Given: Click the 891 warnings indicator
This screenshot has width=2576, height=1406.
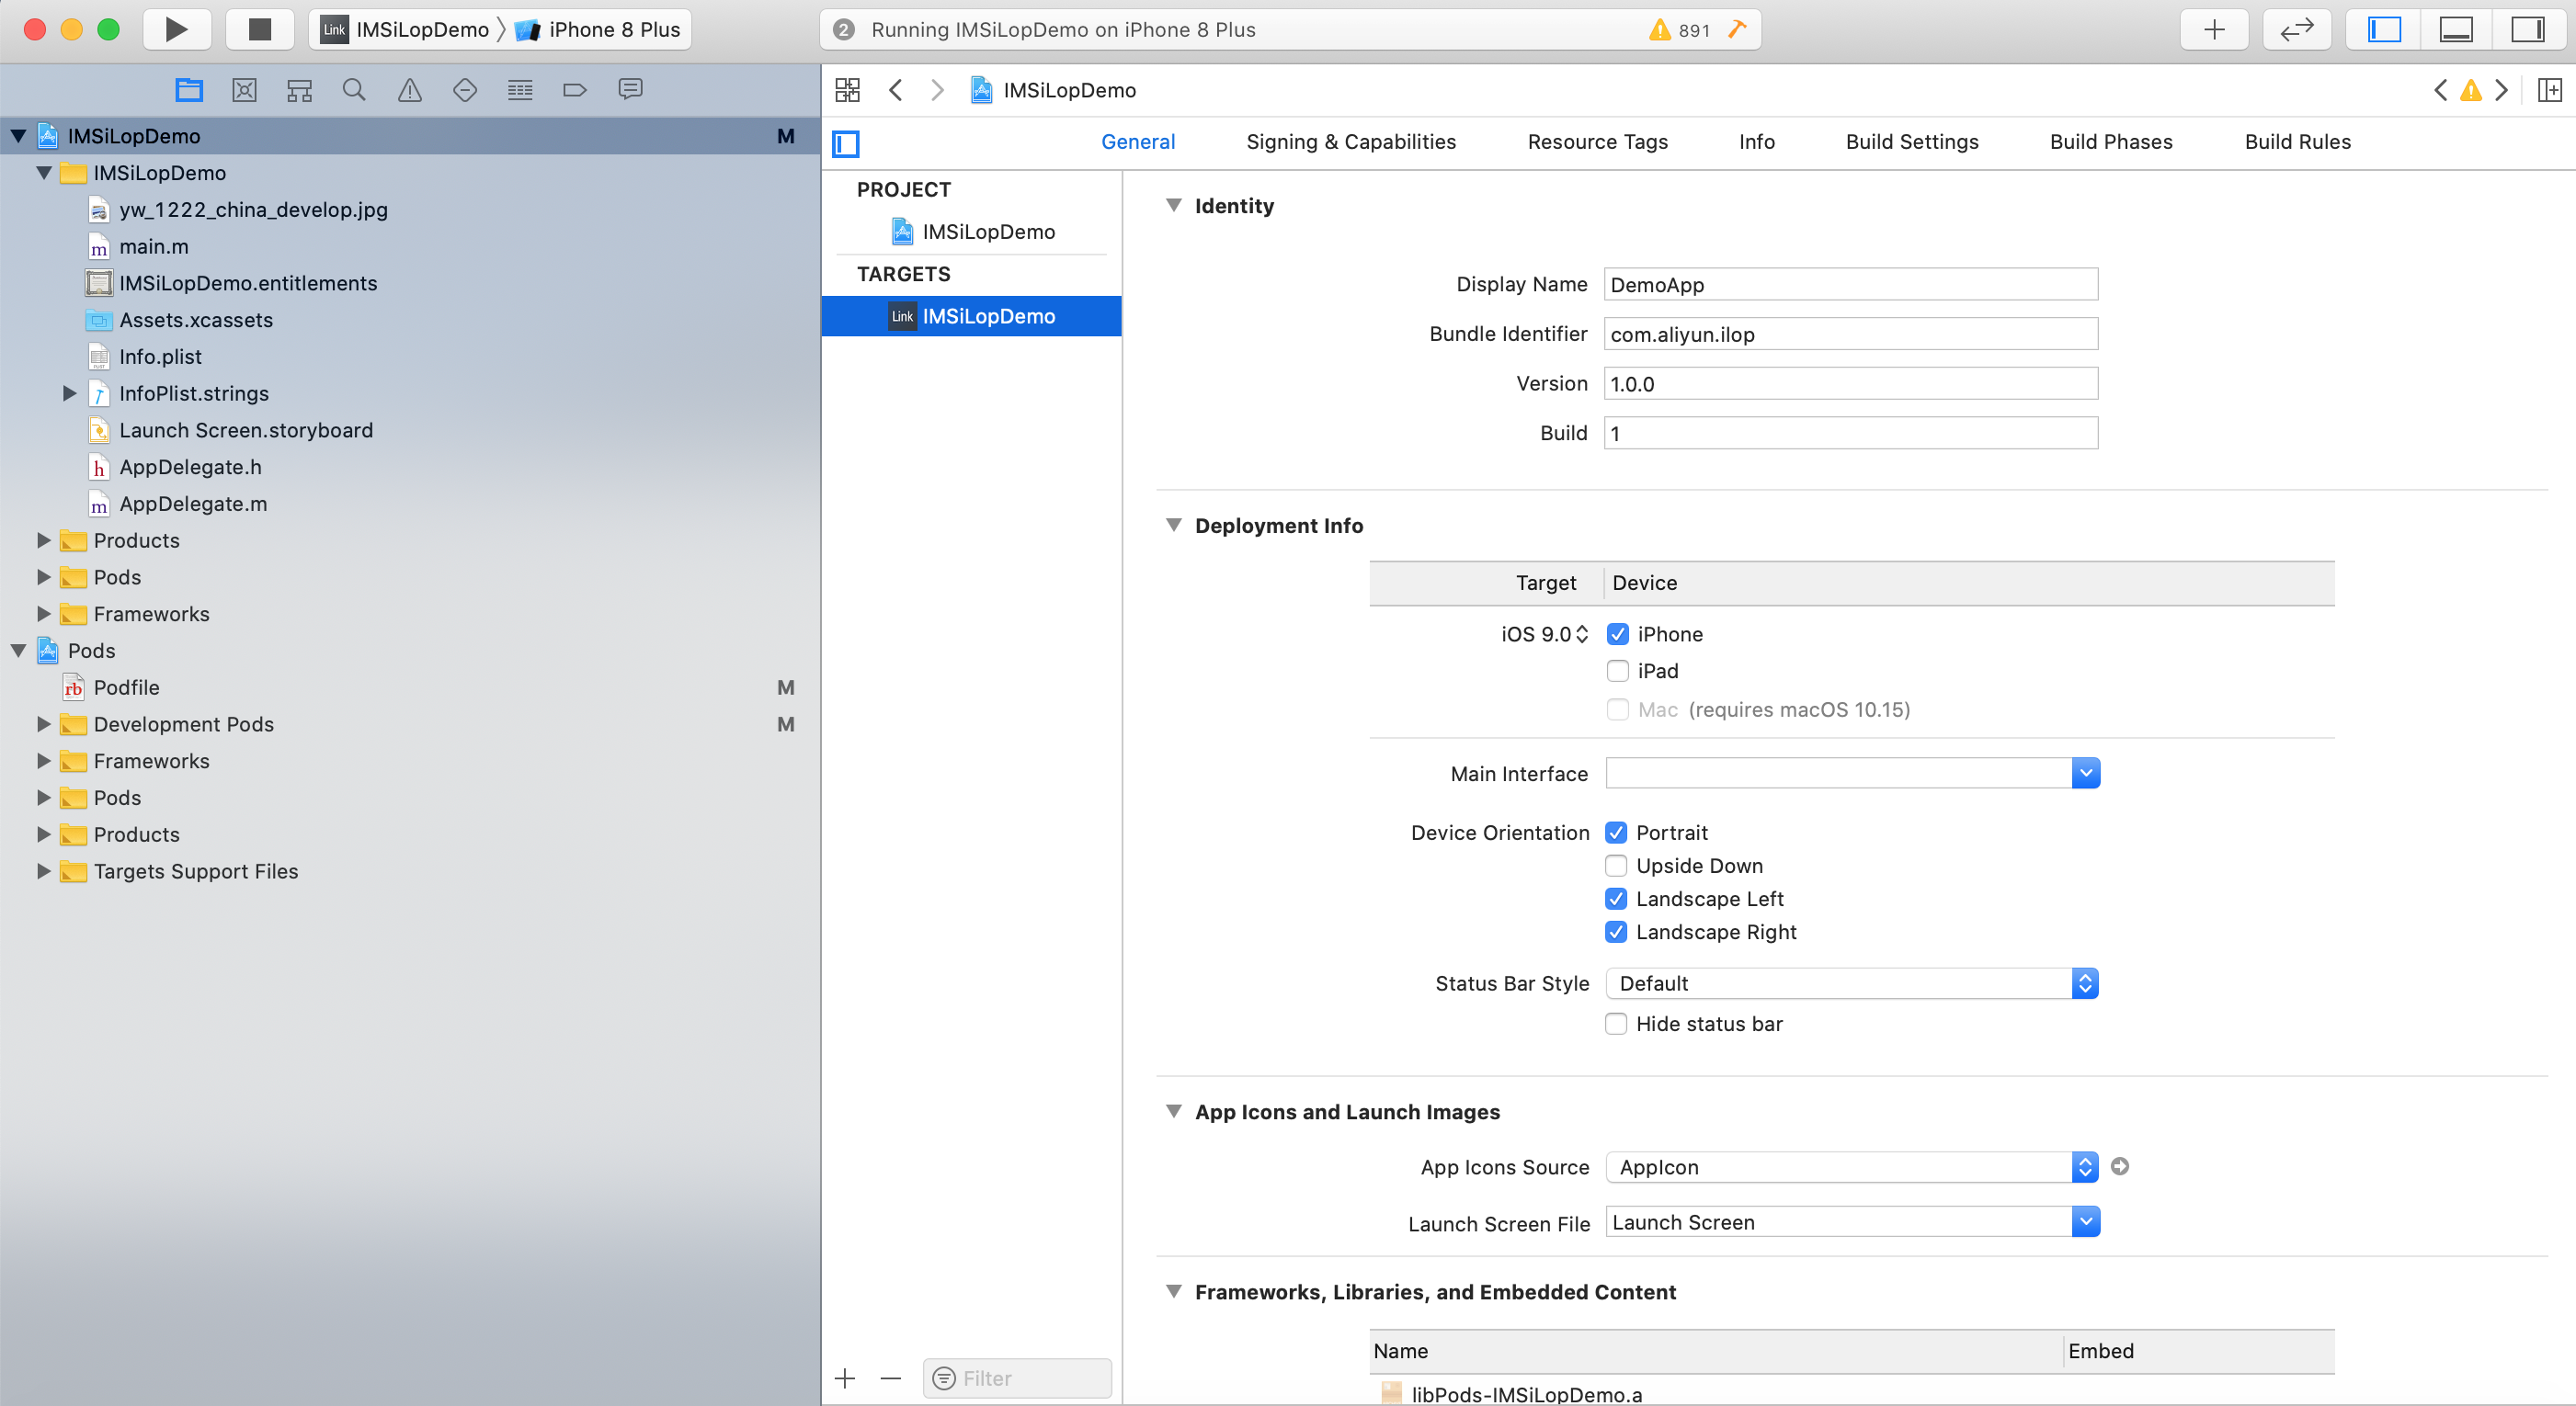Looking at the screenshot, I should point(1680,30).
